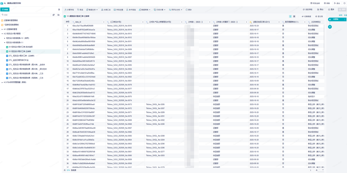Open the data_id column dropdown arrow
The height and width of the screenshot is (173, 347).
pyautogui.click(x=104, y=22)
